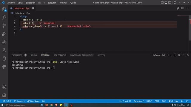
Task: Open errors and warnings status item
Action: click(x=7, y=101)
